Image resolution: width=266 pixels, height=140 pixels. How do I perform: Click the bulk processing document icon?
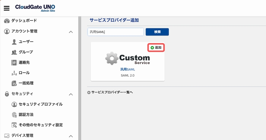[14, 83]
